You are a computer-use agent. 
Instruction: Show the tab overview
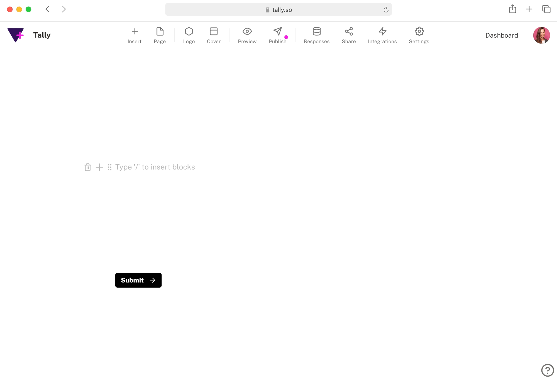pos(546,9)
